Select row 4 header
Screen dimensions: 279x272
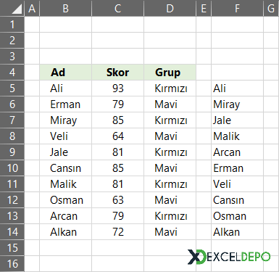[12, 73]
